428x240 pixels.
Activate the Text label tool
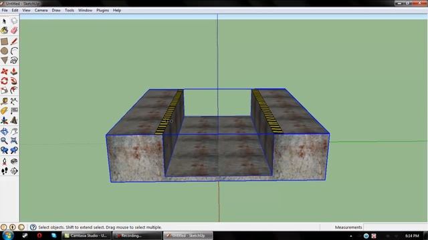click(x=14, y=111)
